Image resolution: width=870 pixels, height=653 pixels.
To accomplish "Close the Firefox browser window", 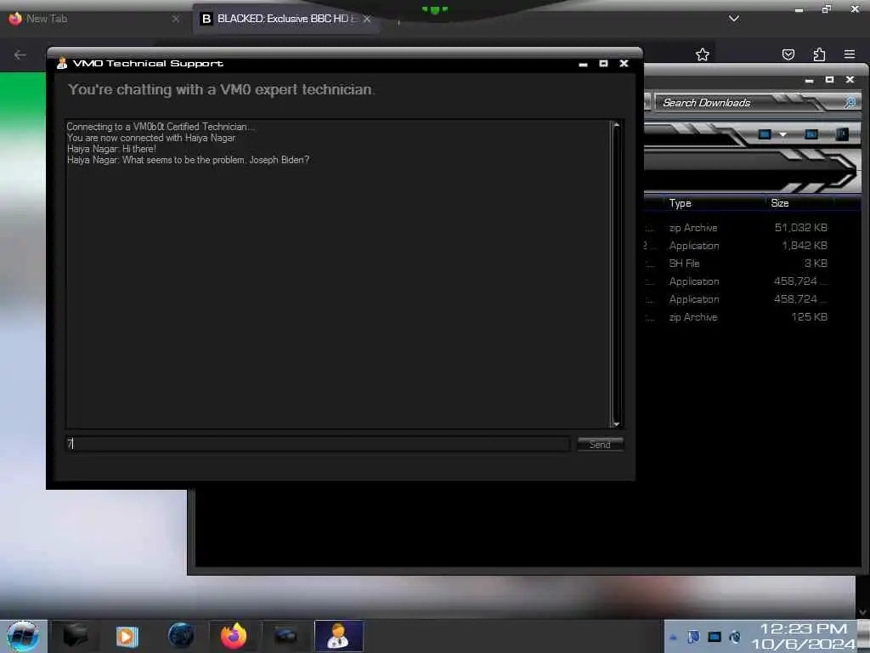I will [x=855, y=9].
